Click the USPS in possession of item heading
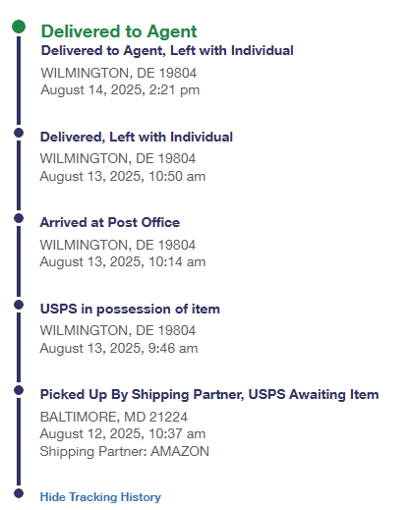Image resolution: width=410 pixels, height=510 pixels. coord(130,309)
